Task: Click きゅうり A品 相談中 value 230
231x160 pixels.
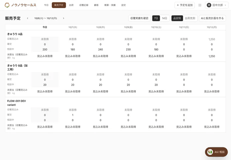Action: pos(128,50)
